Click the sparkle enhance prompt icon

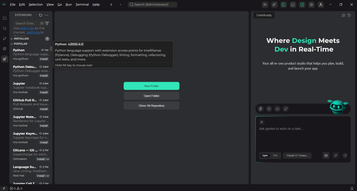tap(336, 156)
